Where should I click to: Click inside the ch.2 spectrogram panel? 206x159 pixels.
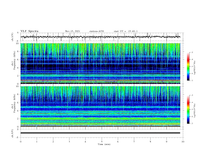click(100, 107)
